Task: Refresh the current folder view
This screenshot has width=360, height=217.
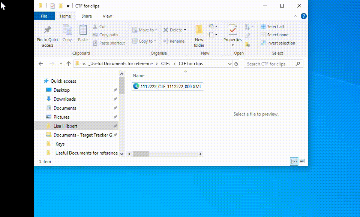Action: coord(236,64)
